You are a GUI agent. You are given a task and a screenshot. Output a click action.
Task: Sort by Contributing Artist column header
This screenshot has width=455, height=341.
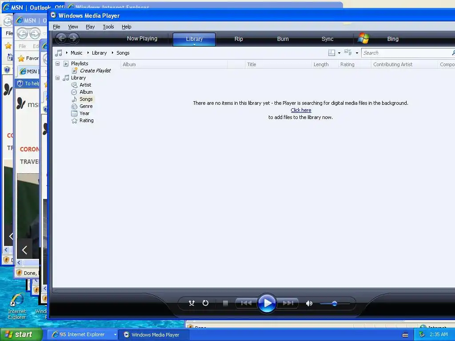(404, 64)
